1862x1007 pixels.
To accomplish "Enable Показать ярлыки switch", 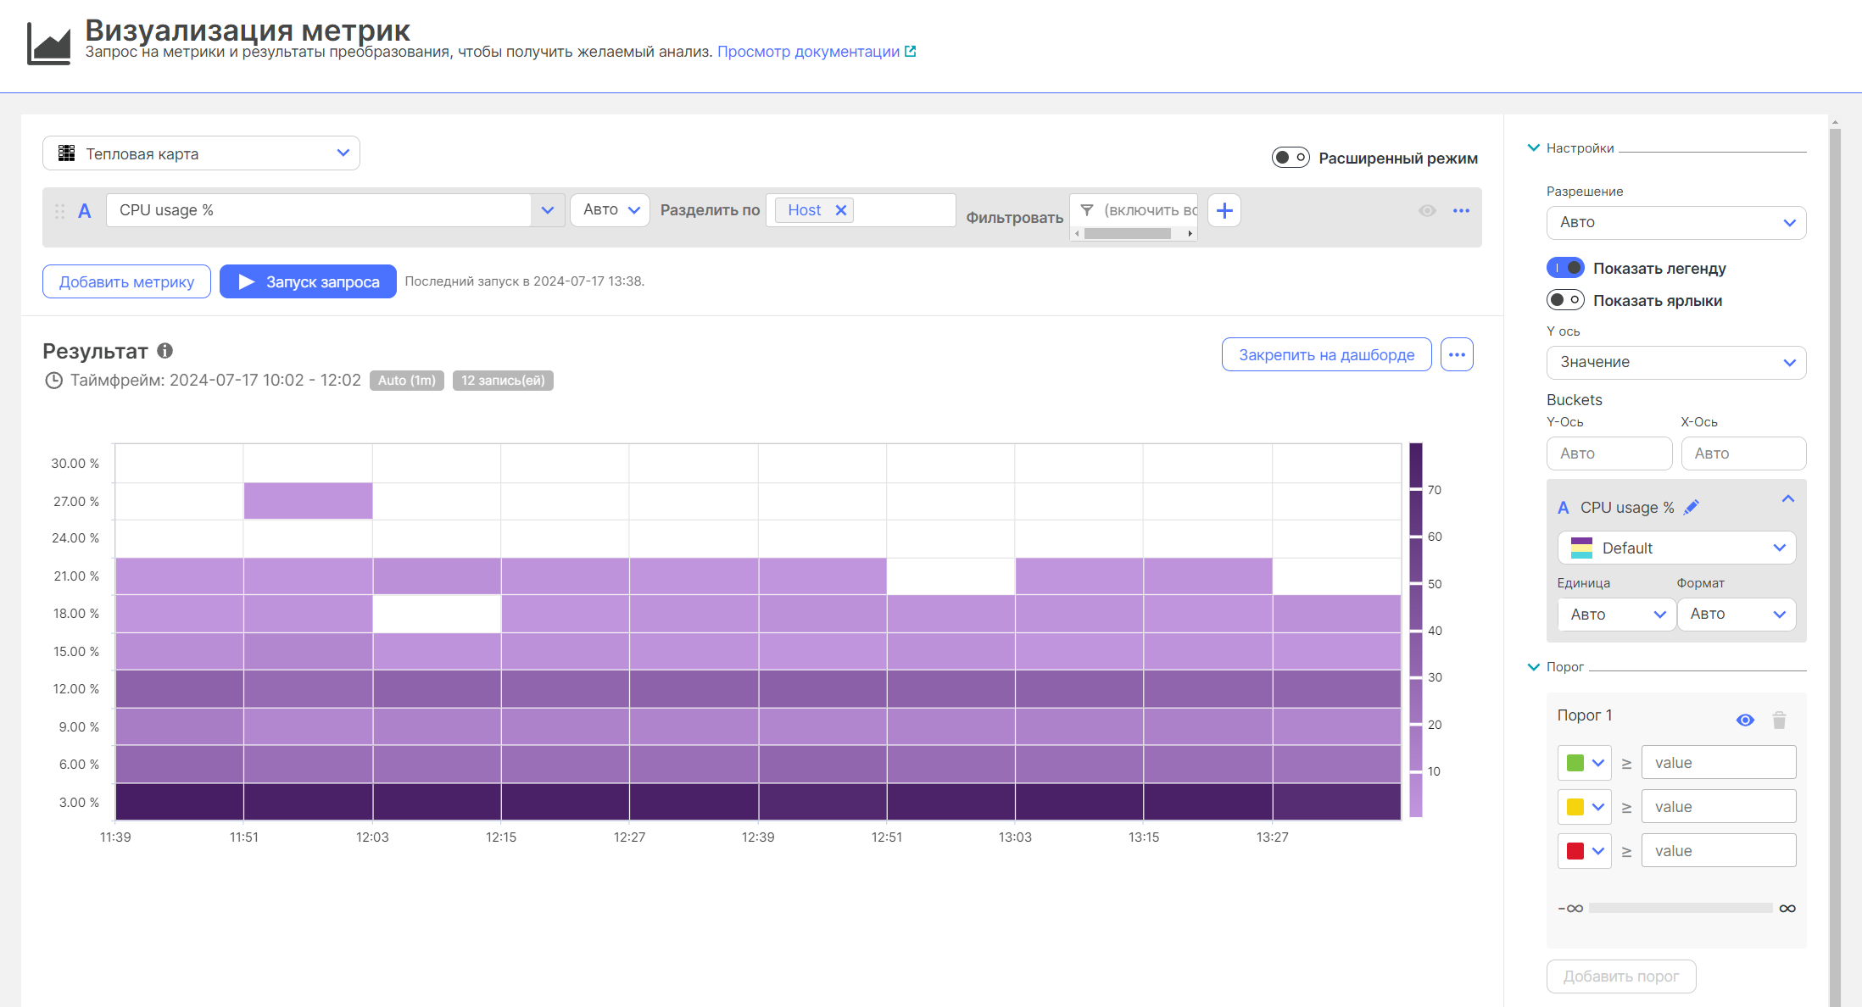I will coord(1564,300).
